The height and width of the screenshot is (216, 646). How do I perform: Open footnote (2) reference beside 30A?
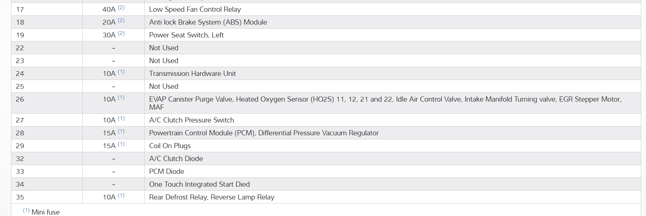point(121,33)
